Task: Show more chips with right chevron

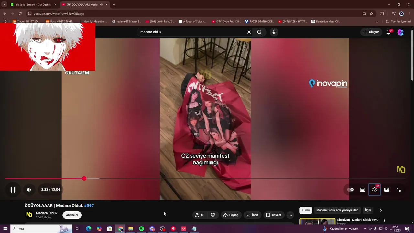Action: pos(381,211)
